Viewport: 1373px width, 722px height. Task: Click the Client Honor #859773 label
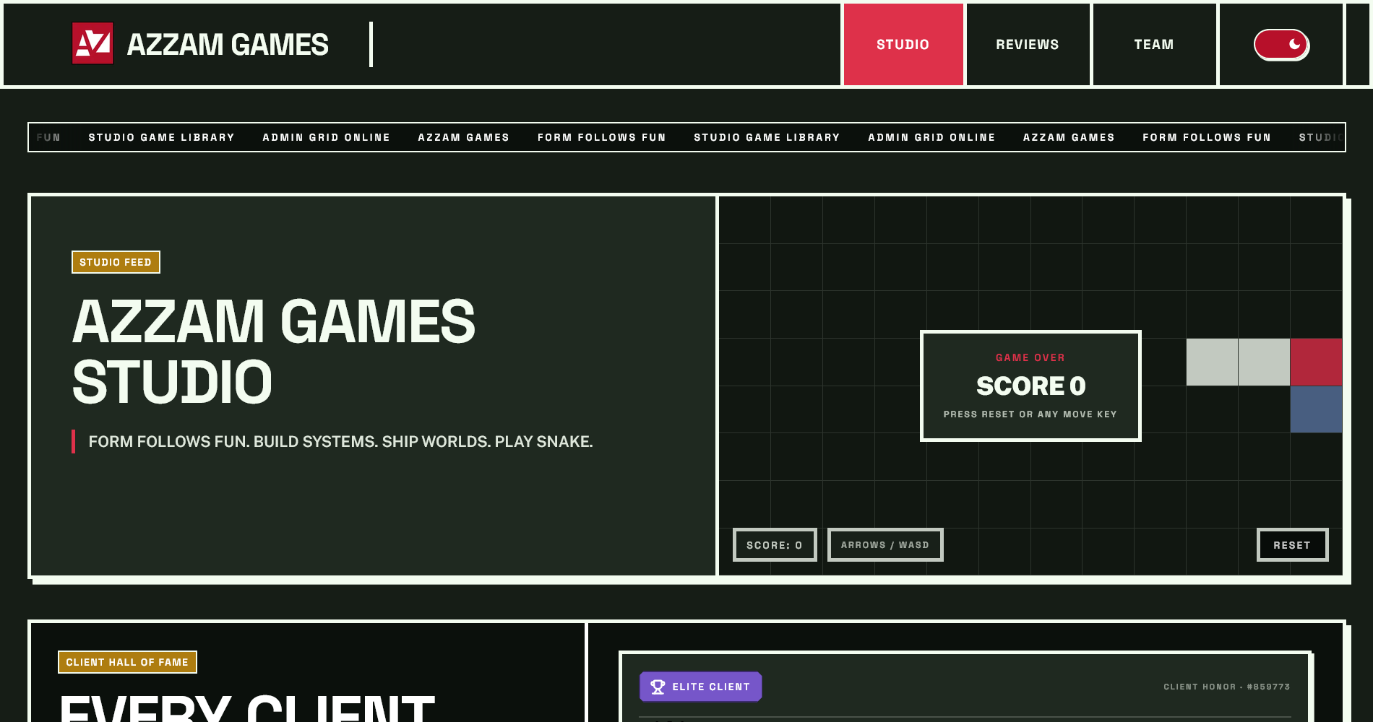click(1226, 687)
